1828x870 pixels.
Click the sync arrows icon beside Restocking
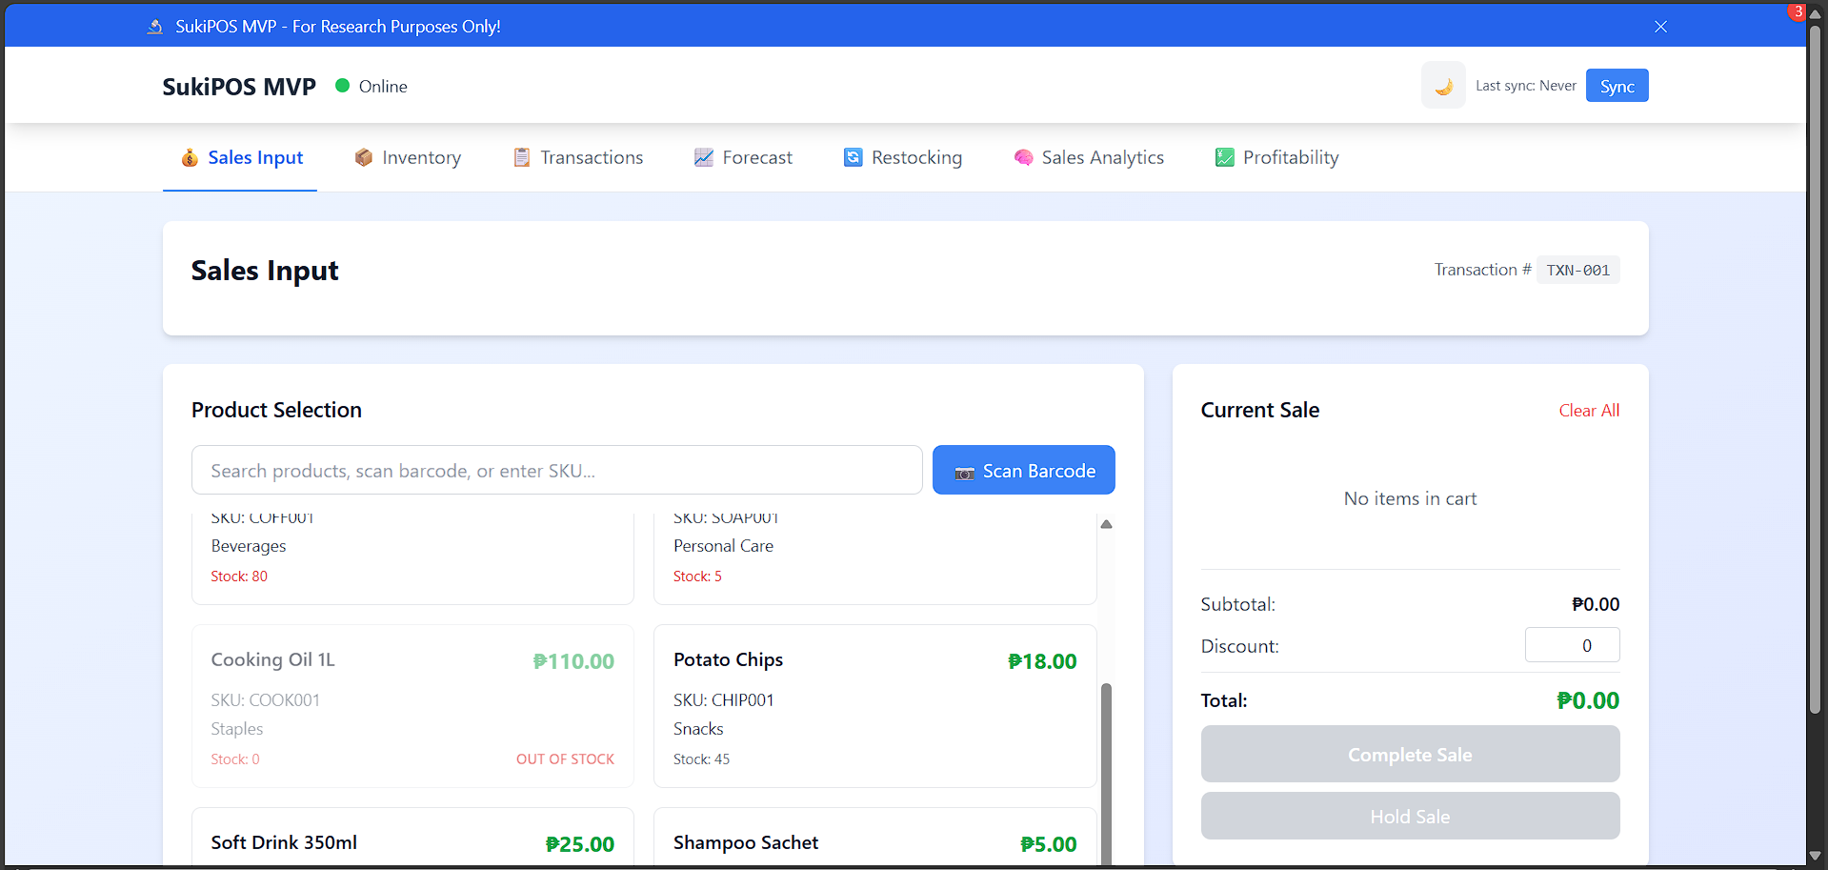pos(852,156)
